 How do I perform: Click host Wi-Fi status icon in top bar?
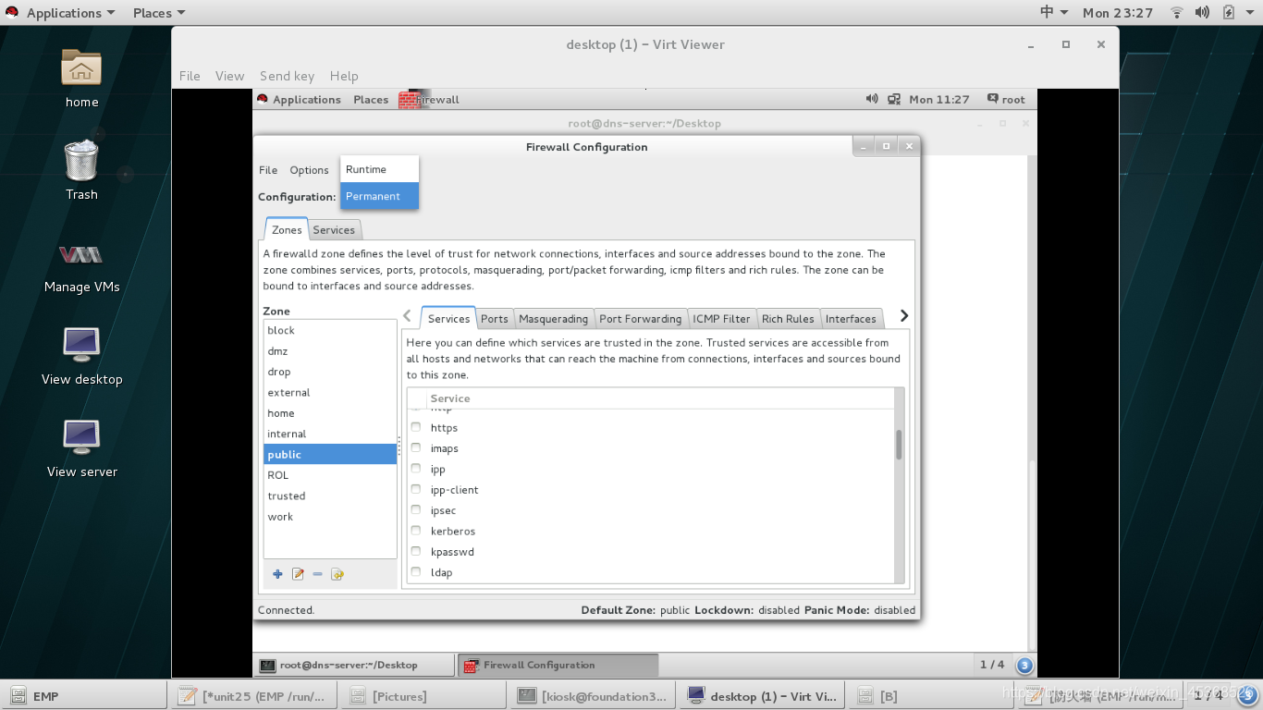click(1177, 13)
